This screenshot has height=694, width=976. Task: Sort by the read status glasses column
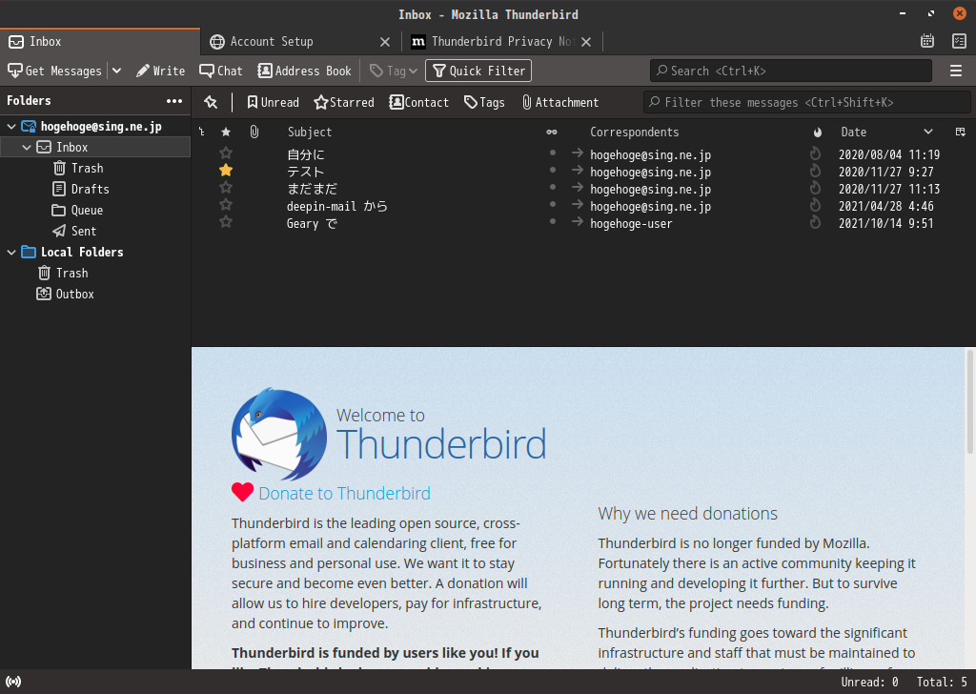point(552,132)
